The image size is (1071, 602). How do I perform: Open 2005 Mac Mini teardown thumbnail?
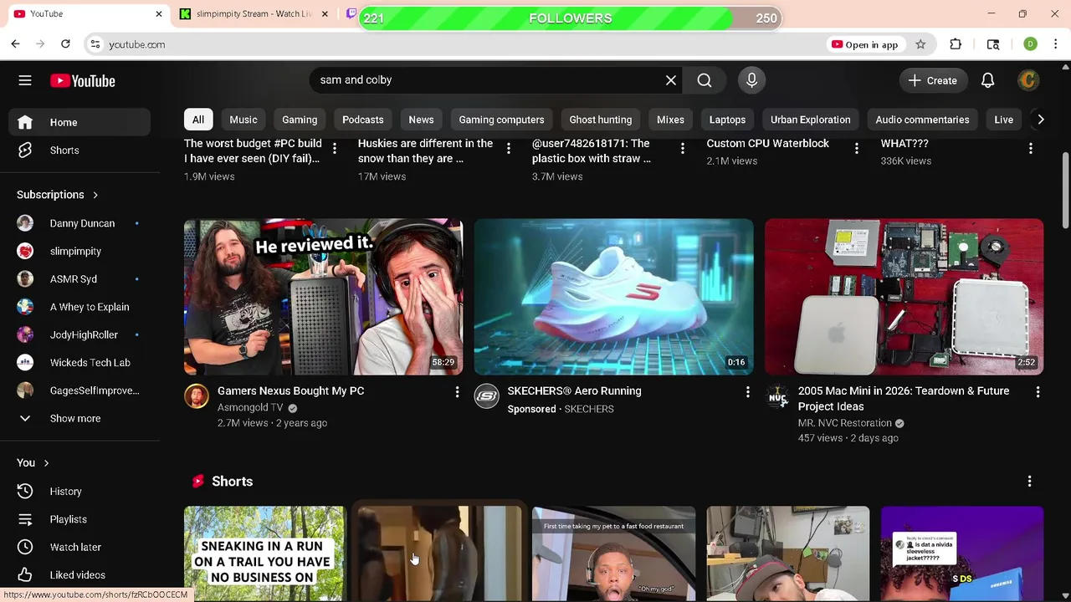click(x=904, y=297)
